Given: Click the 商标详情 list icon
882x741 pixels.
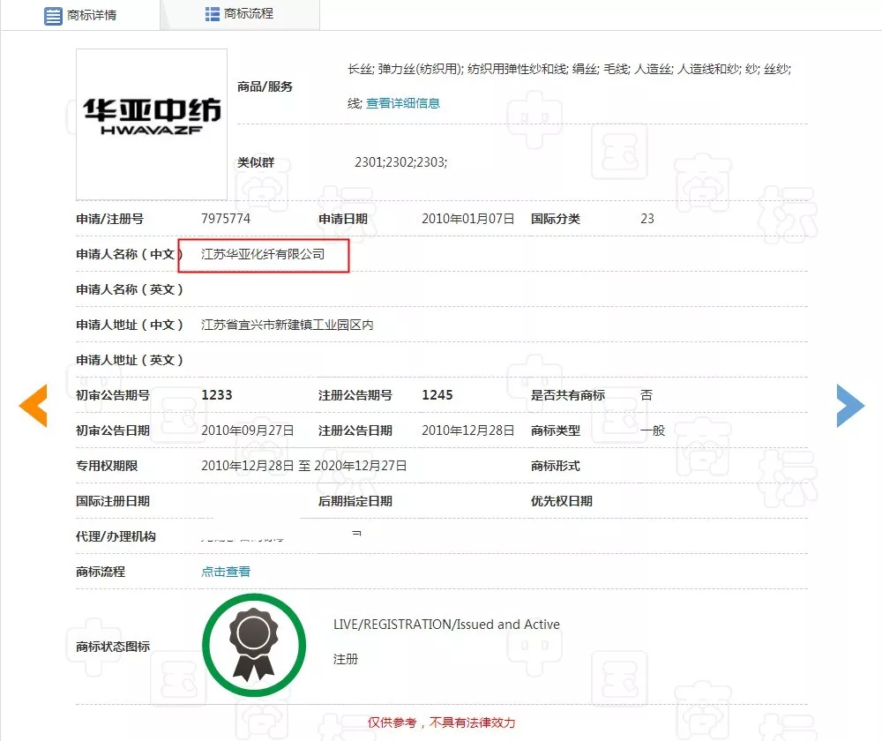Looking at the screenshot, I should [x=53, y=16].
